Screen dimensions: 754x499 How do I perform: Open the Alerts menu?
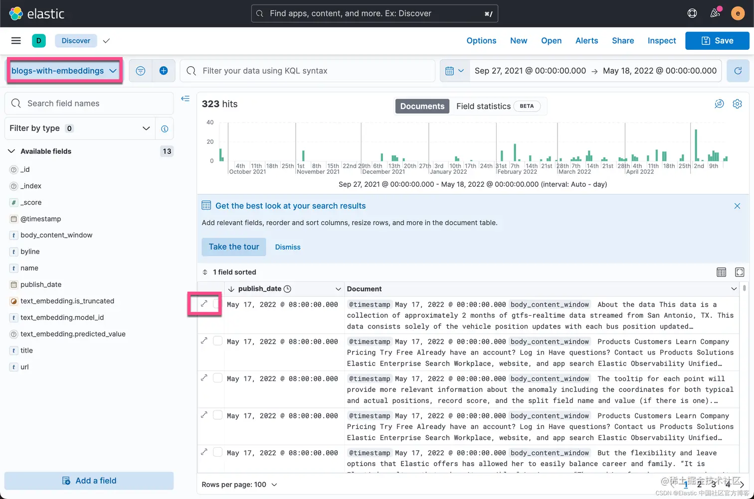(x=586, y=41)
